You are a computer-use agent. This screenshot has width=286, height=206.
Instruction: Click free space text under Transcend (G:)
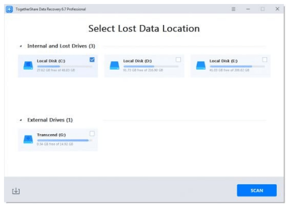(55, 144)
